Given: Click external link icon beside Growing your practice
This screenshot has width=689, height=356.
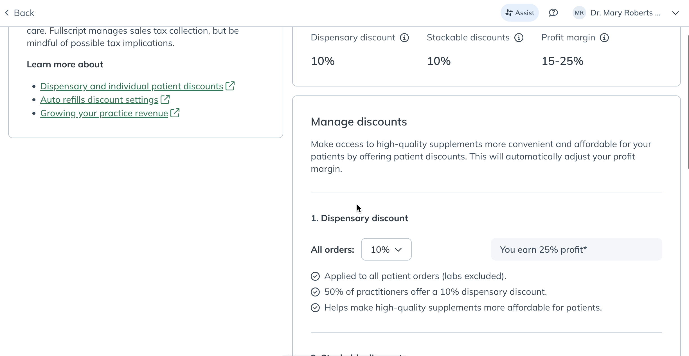Looking at the screenshot, I should pos(175,113).
